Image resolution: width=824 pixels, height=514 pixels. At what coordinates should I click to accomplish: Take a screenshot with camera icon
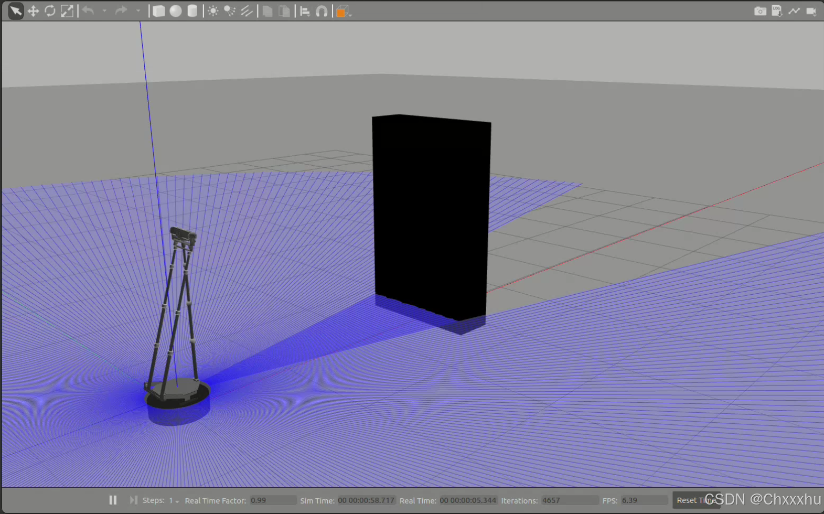[760, 11]
